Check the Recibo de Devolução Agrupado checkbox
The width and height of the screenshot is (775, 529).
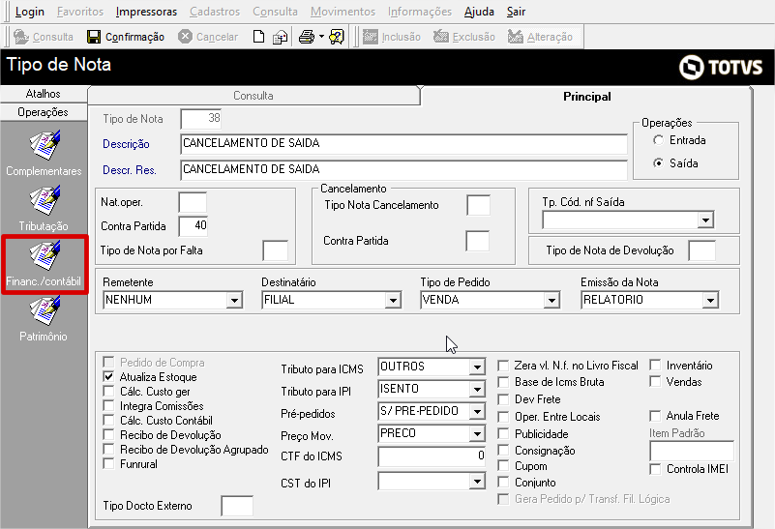pos(108,450)
